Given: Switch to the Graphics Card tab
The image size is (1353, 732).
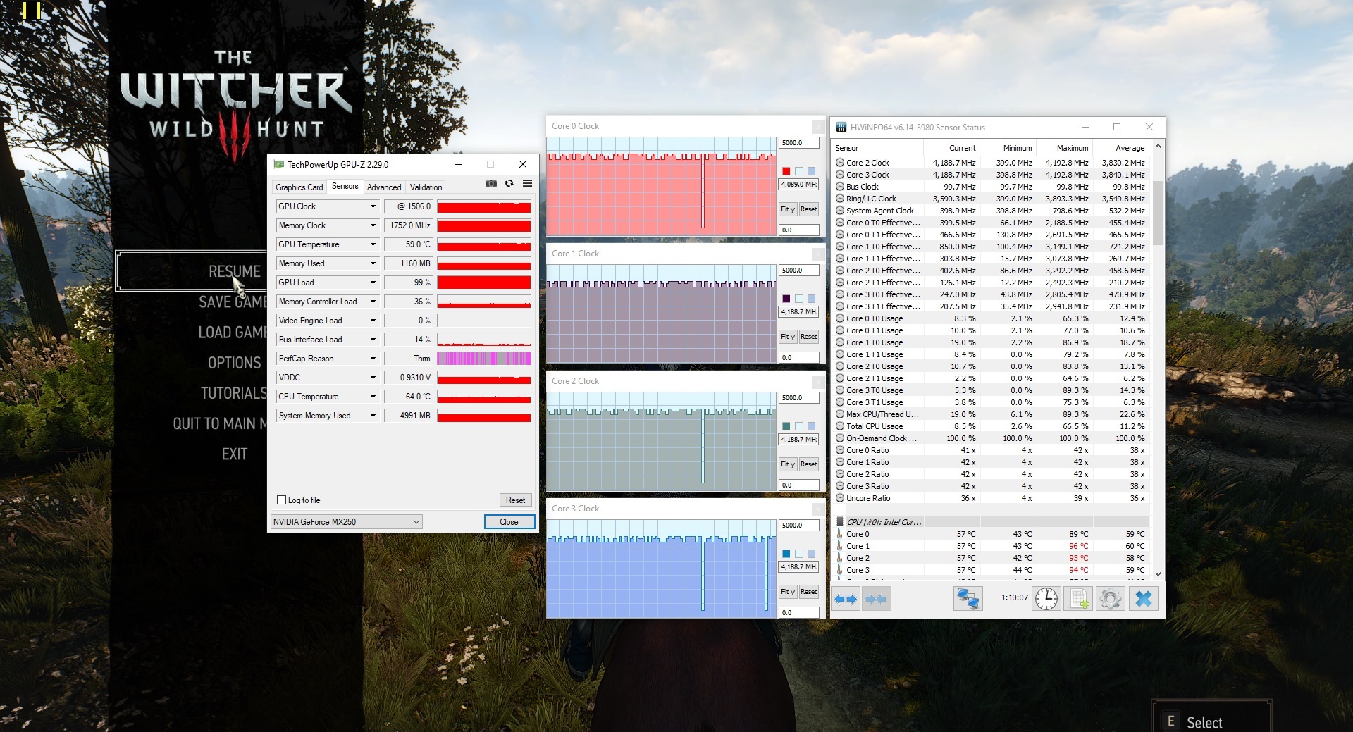Looking at the screenshot, I should [x=299, y=187].
